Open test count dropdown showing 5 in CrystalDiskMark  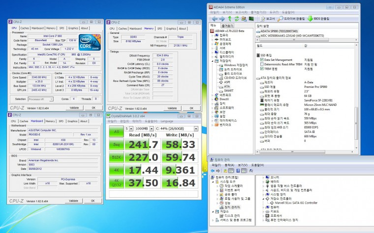131,129
